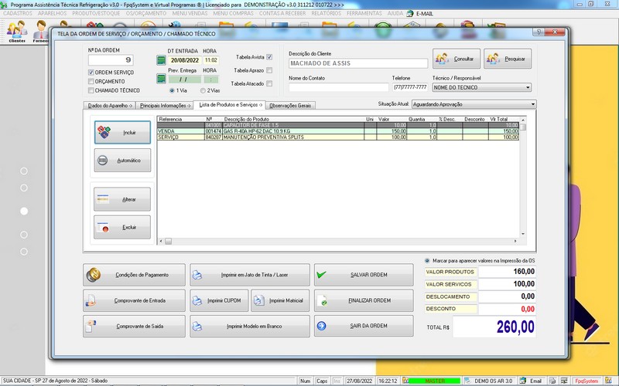Toggle Marcar para aparecer valores na Impressão
Screen dimensions: 619x386
pyautogui.click(x=427, y=261)
